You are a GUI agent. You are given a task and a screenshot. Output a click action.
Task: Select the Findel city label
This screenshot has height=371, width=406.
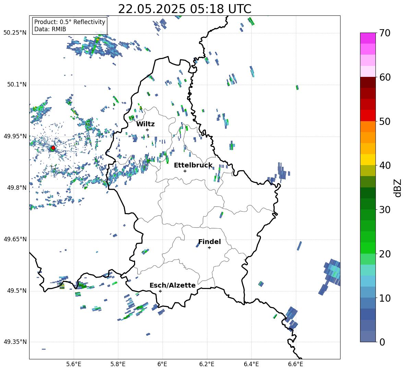(210, 242)
